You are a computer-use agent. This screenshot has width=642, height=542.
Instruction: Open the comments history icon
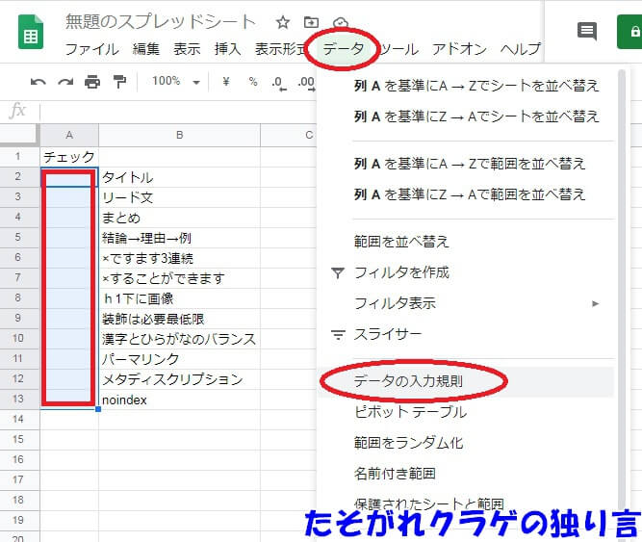[x=587, y=31]
